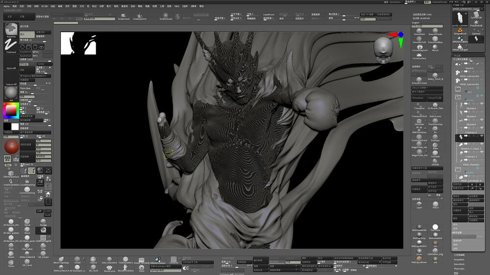Choose the Cylinder3D tool
Viewport: 490px width, 275px height.
[x=476, y=16]
